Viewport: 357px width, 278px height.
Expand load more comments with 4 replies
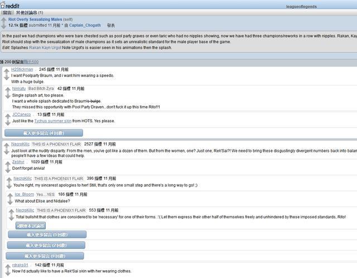(44, 133)
